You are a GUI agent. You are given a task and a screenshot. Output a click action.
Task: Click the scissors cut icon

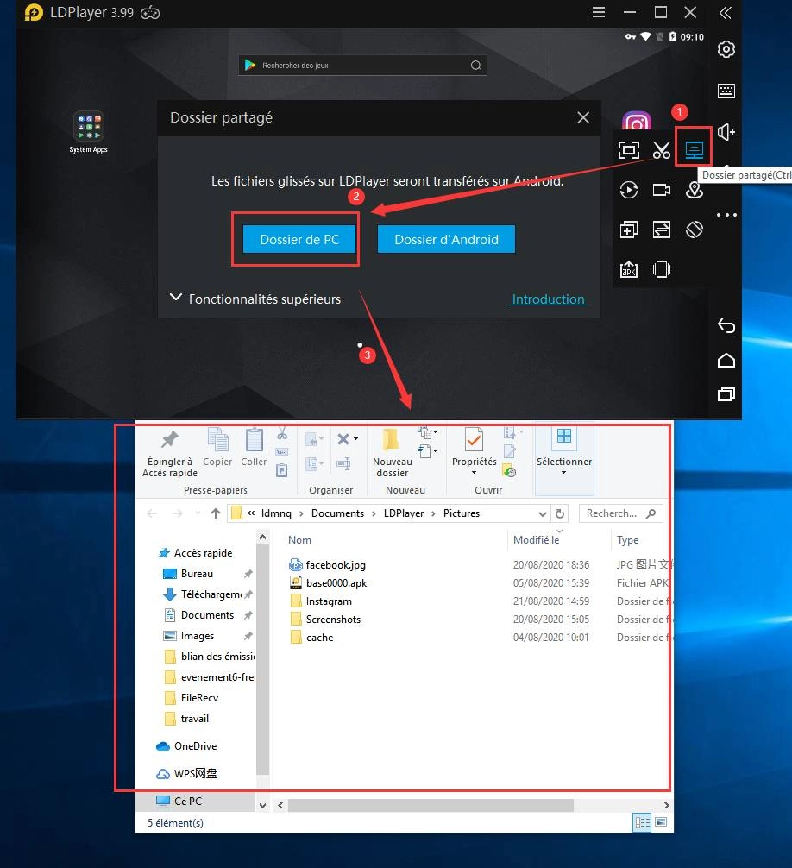point(662,150)
